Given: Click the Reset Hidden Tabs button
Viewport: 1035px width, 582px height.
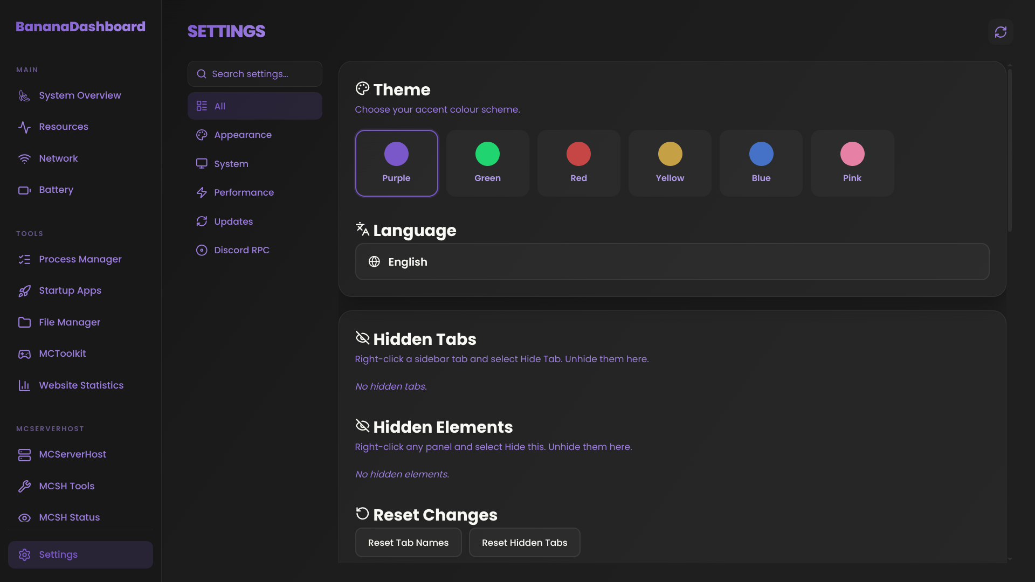Looking at the screenshot, I should pyautogui.click(x=525, y=543).
